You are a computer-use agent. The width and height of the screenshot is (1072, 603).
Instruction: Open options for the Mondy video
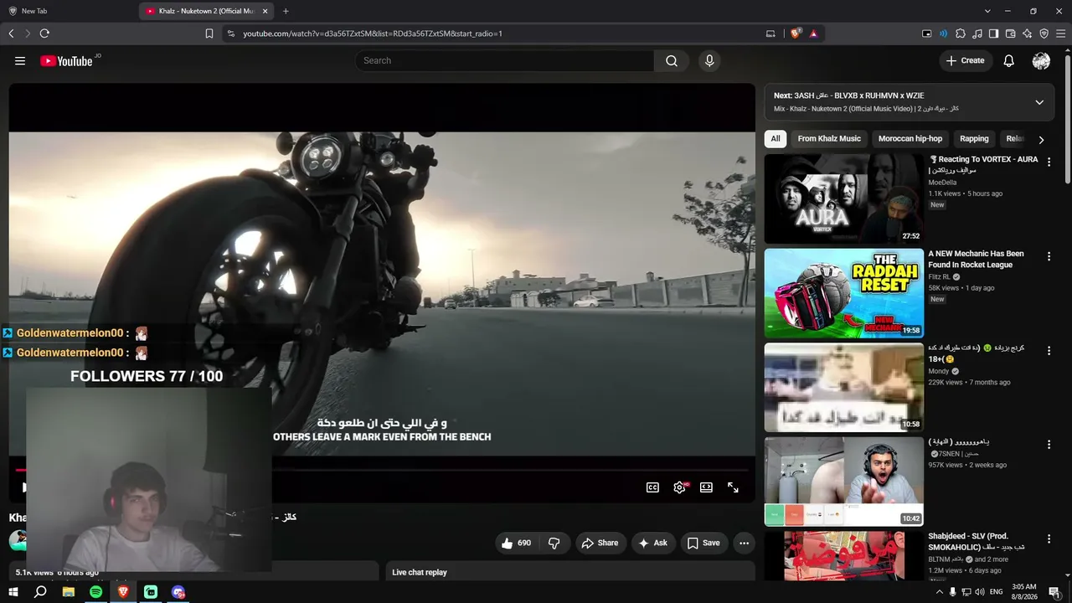pyautogui.click(x=1049, y=350)
